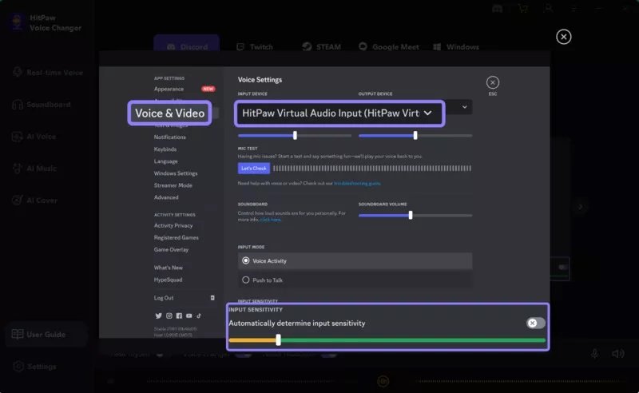639x393 pixels.
Task: Open the user account icon
Action: [x=548, y=9]
